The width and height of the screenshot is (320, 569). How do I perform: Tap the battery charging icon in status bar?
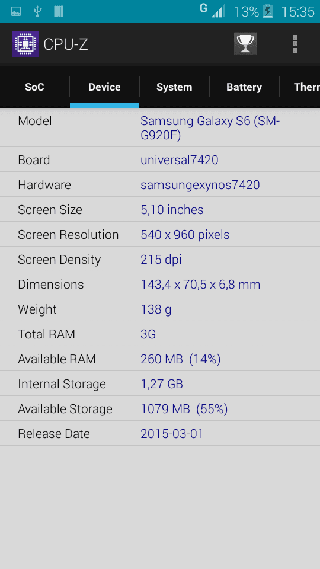268,11
